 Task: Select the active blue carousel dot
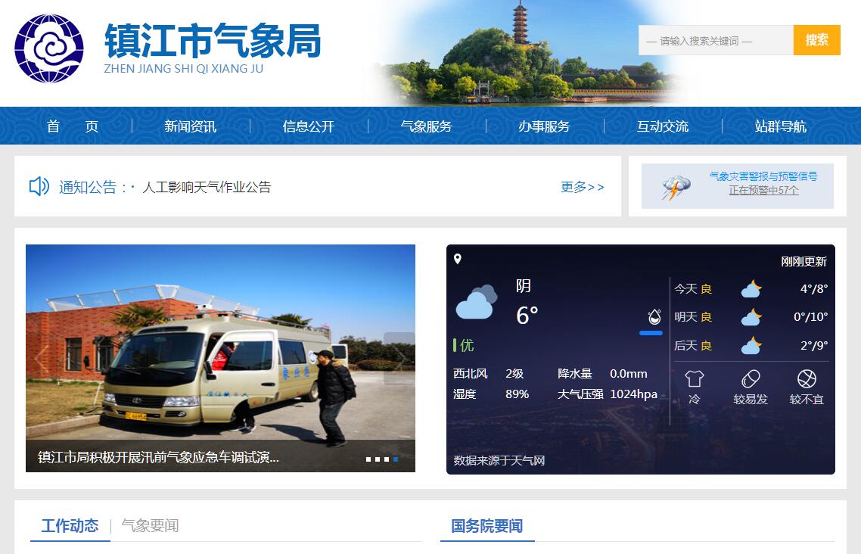395,459
